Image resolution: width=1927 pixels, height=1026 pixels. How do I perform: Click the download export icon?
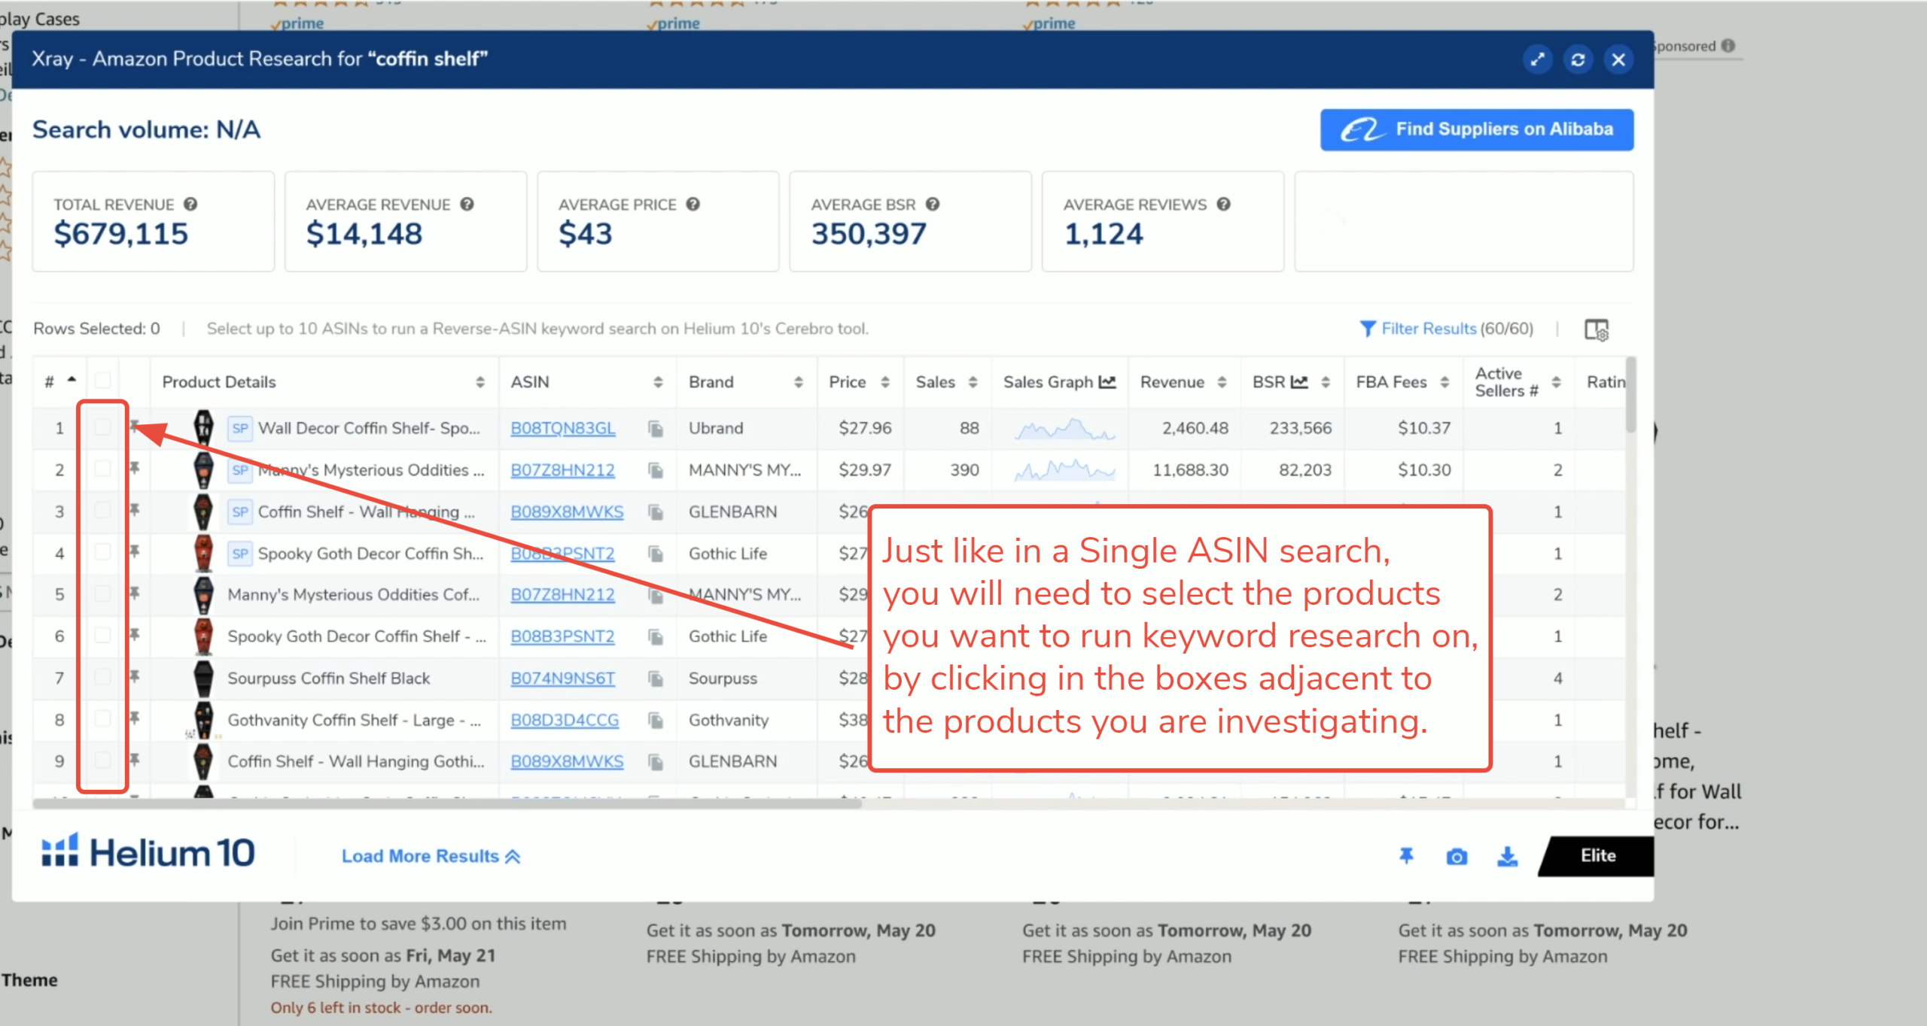coord(1507,856)
